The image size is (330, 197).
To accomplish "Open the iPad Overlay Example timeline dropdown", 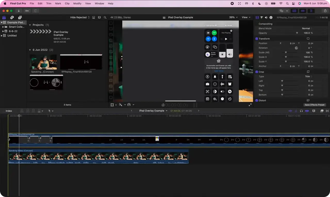I will [153, 111].
